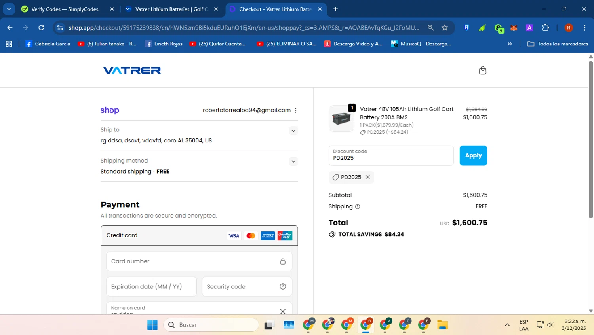Open the apps grid in bookmarks bar
594x335 pixels.
tap(9, 44)
